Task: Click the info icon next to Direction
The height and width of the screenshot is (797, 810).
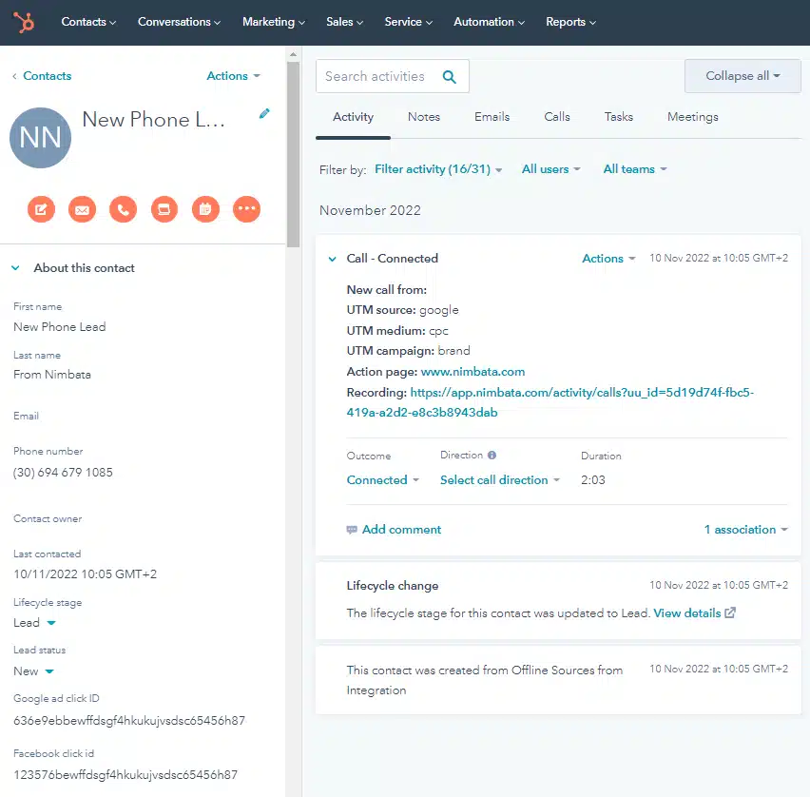Action: (492, 455)
